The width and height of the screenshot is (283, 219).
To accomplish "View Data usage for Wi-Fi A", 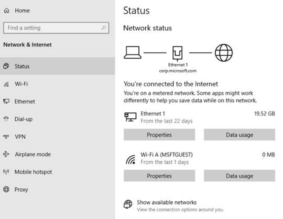I will (239, 176).
